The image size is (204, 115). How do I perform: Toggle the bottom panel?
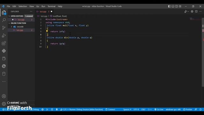[173, 6]
